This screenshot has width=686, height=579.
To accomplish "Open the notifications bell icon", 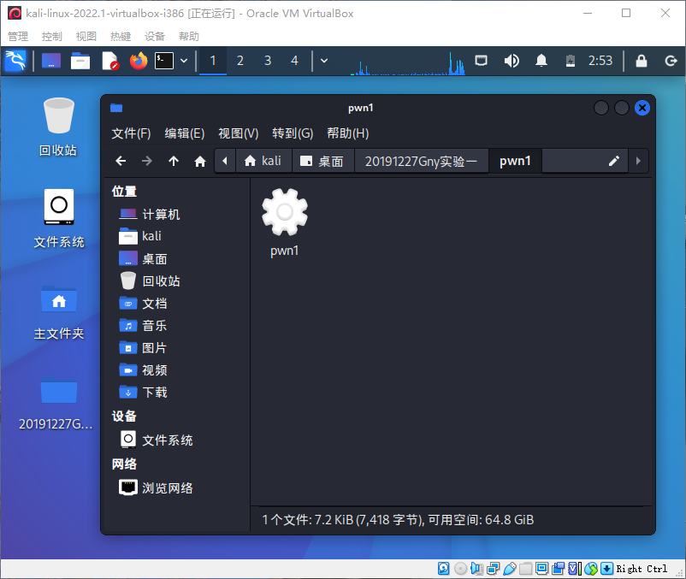I will tap(541, 61).
